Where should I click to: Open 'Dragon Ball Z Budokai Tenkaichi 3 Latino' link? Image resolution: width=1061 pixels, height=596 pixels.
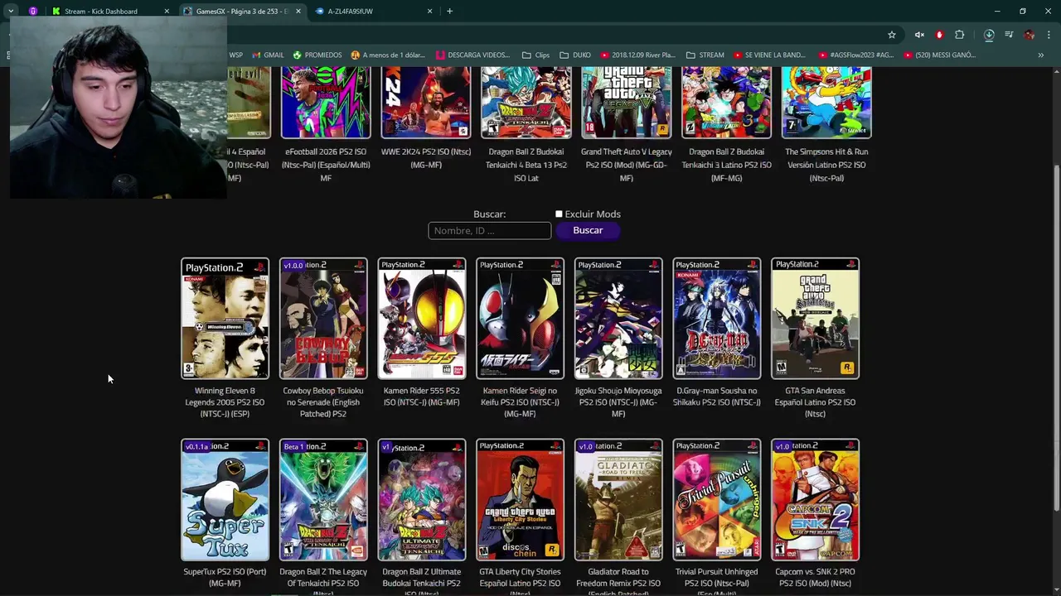726,165
